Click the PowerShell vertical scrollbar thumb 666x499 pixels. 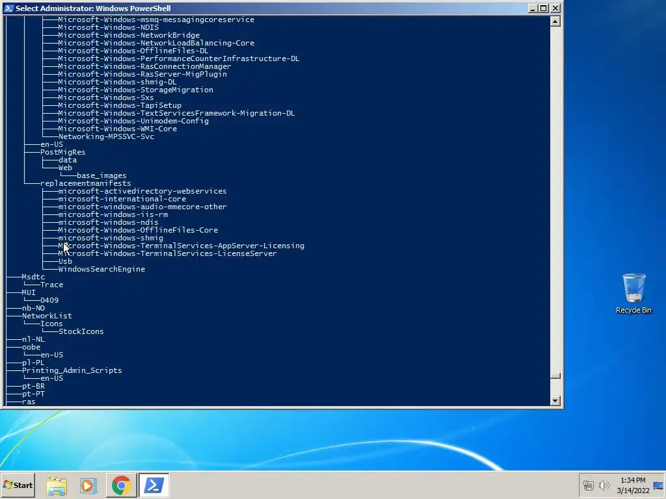tap(555, 376)
